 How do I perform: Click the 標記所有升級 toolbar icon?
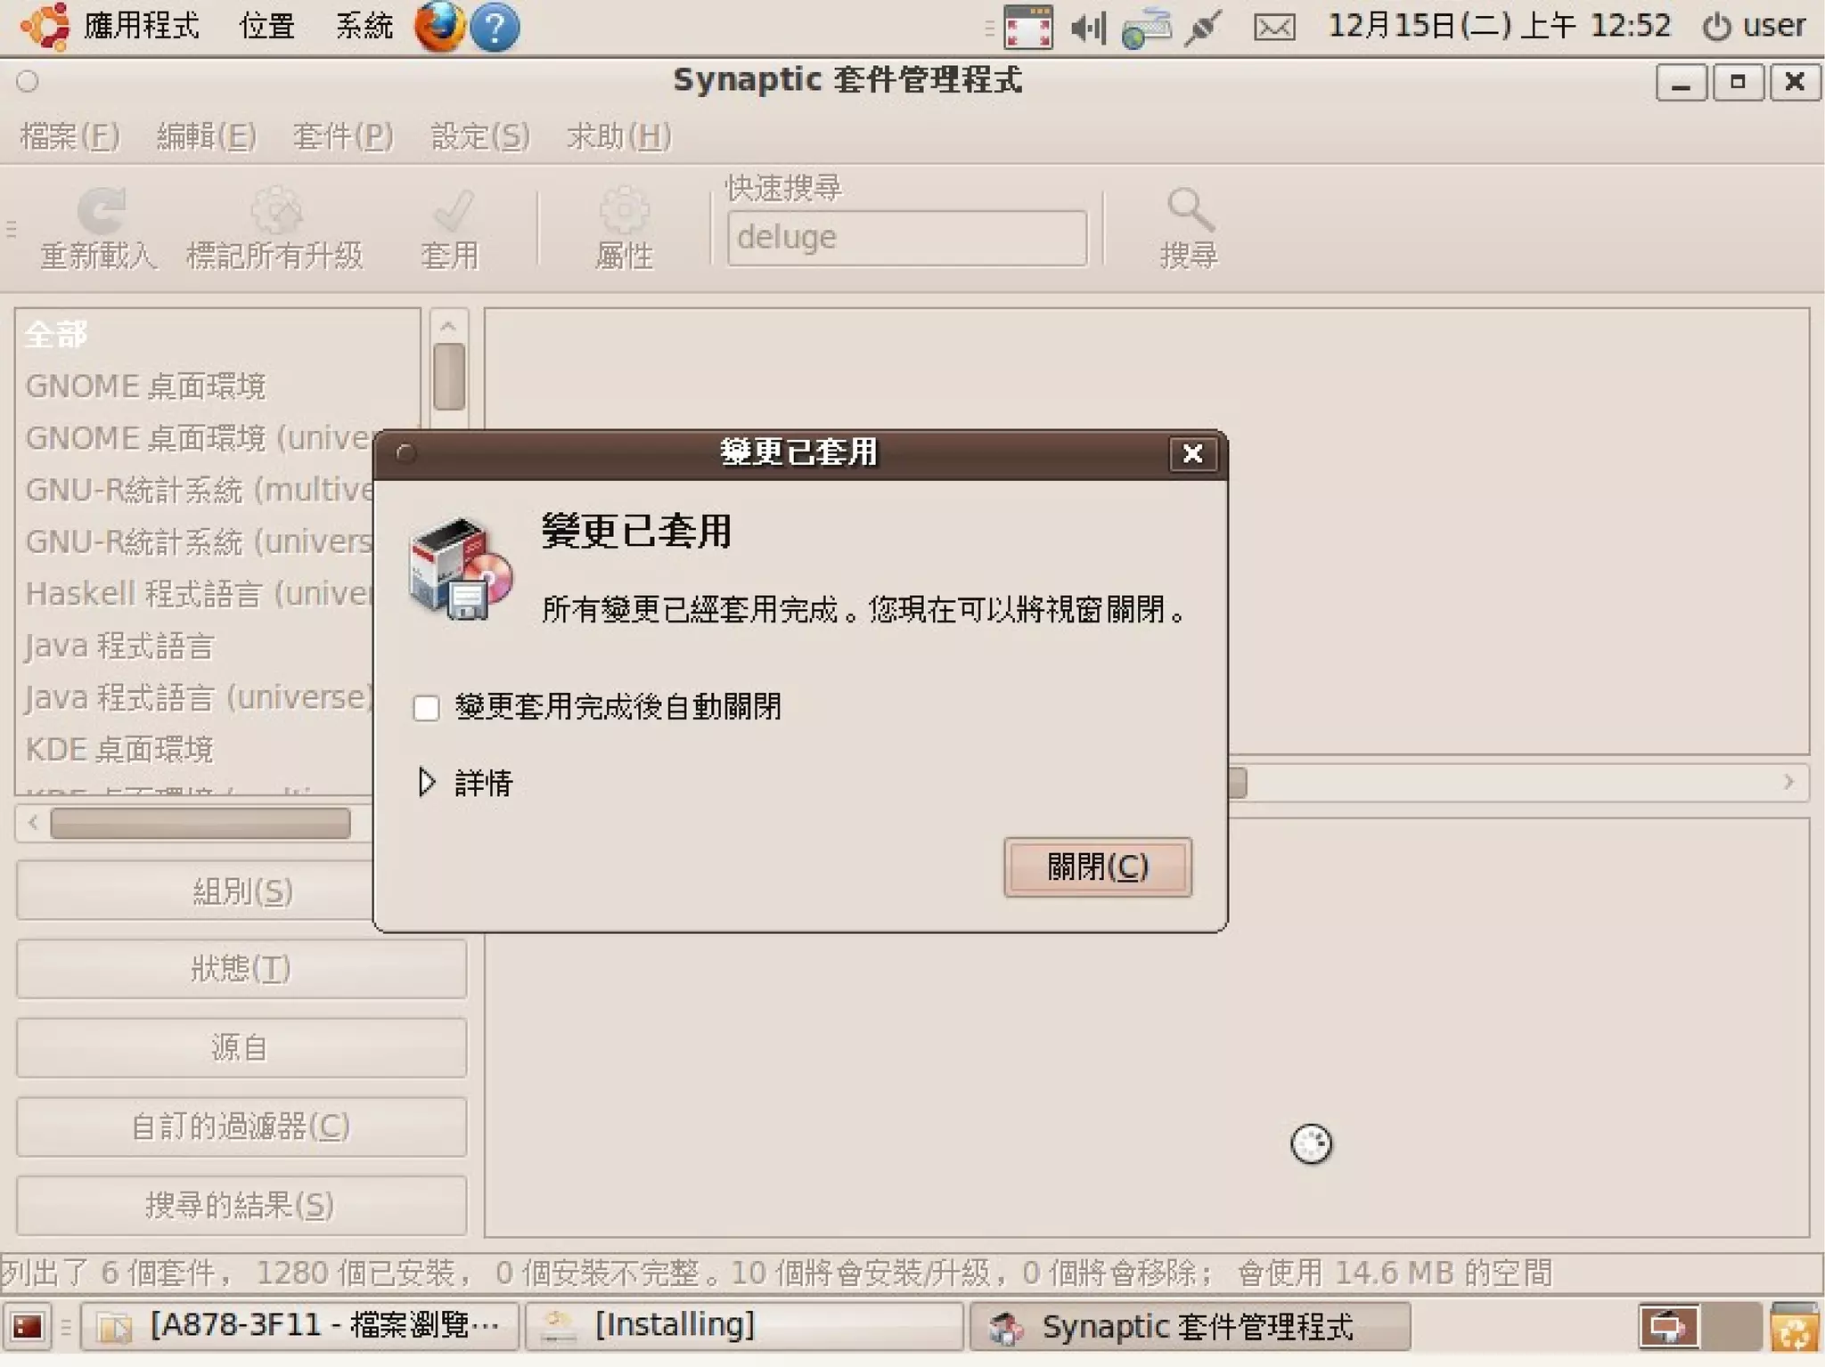(275, 229)
